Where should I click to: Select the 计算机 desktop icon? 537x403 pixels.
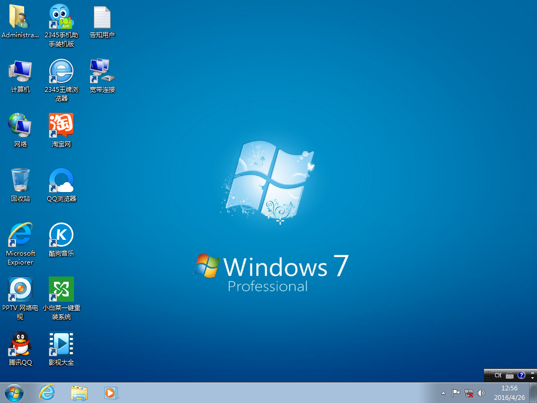[x=20, y=76]
